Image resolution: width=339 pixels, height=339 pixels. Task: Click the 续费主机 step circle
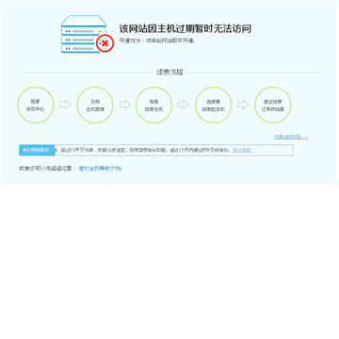tap(153, 105)
